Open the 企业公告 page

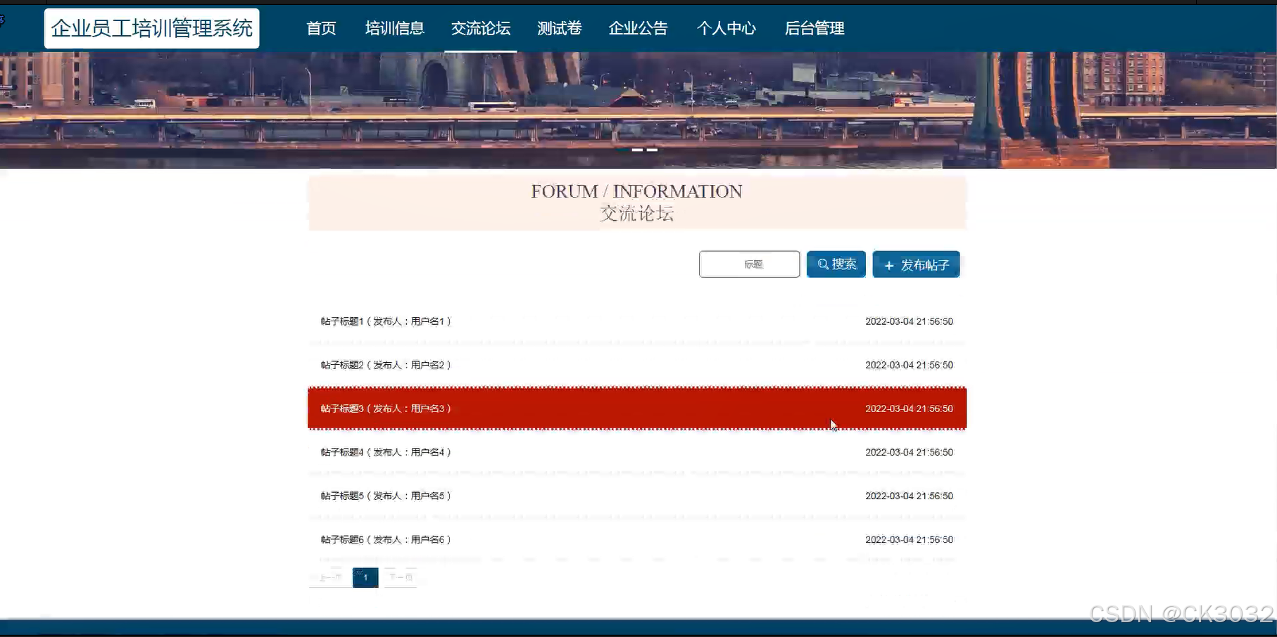tap(637, 28)
